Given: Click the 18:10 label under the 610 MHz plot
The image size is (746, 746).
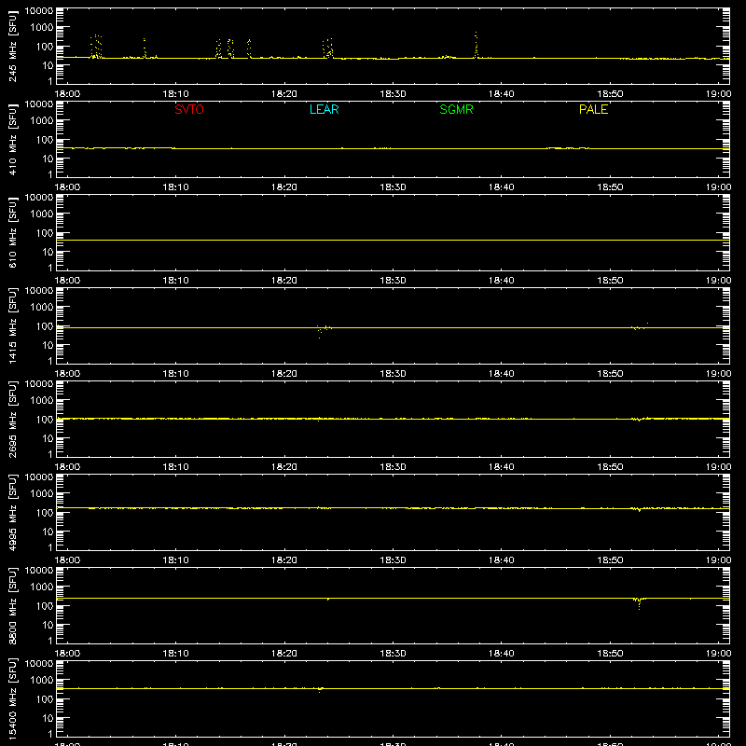Looking at the screenshot, I should click(175, 281).
